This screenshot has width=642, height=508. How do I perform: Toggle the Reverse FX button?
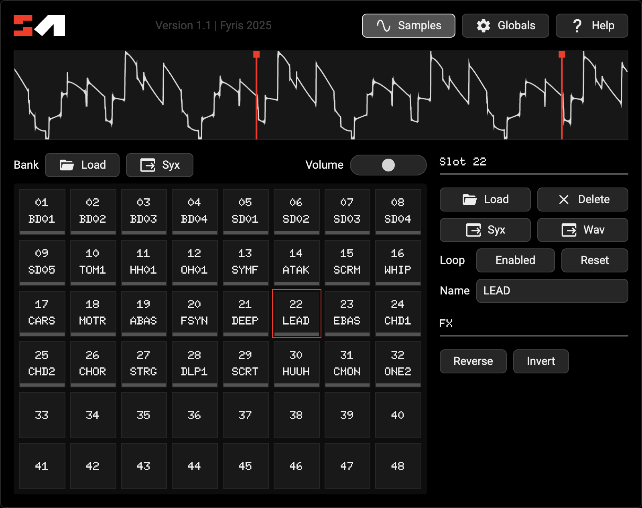(x=473, y=361)
